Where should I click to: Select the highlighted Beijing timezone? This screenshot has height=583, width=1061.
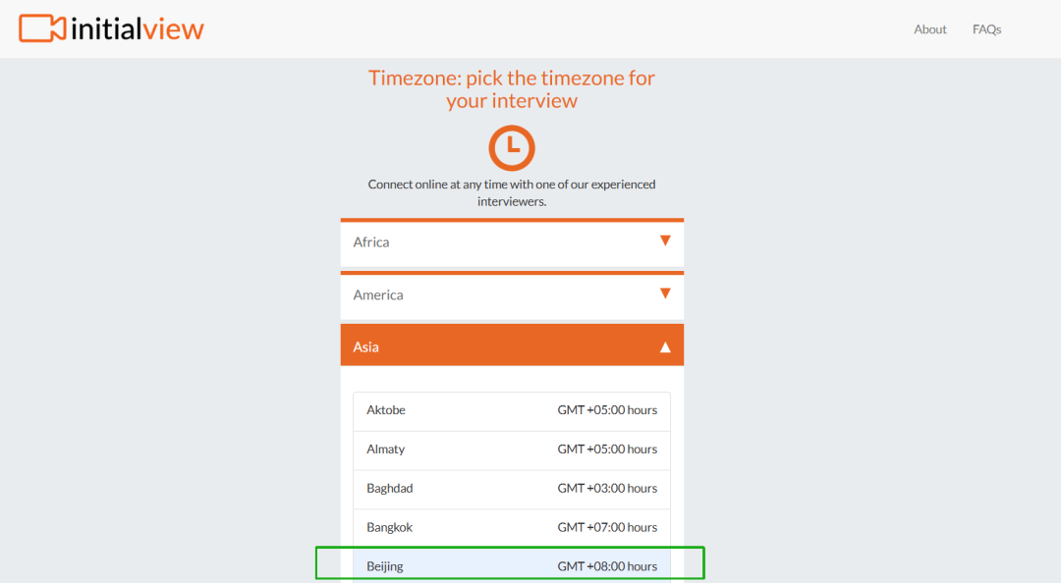pyautogui.click(x=512, y=565)
